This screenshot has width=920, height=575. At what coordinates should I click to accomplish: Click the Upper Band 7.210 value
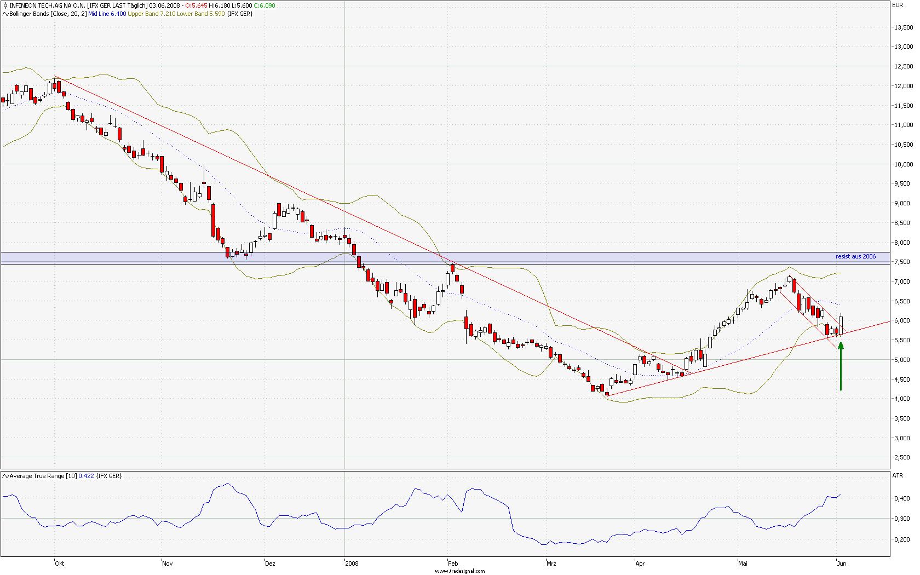tap(152, 14)
